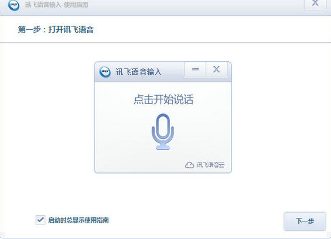Screen dimensions: 331x239
Task: Click the 讯飞语音云 brand text
Action: [210, 165]
